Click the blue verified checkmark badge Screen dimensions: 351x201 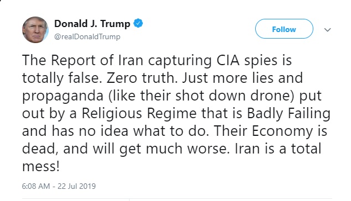pos(138,23)
